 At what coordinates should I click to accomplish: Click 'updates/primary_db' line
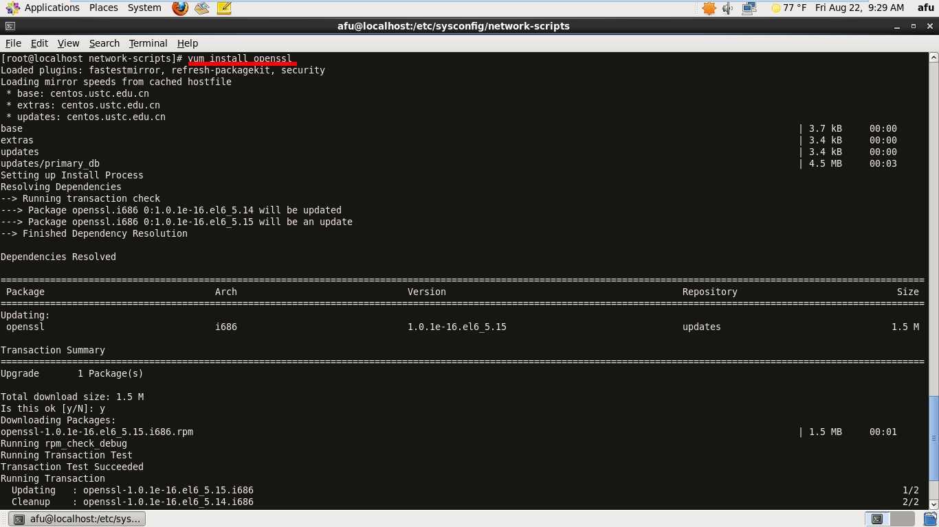pos(50,163)
